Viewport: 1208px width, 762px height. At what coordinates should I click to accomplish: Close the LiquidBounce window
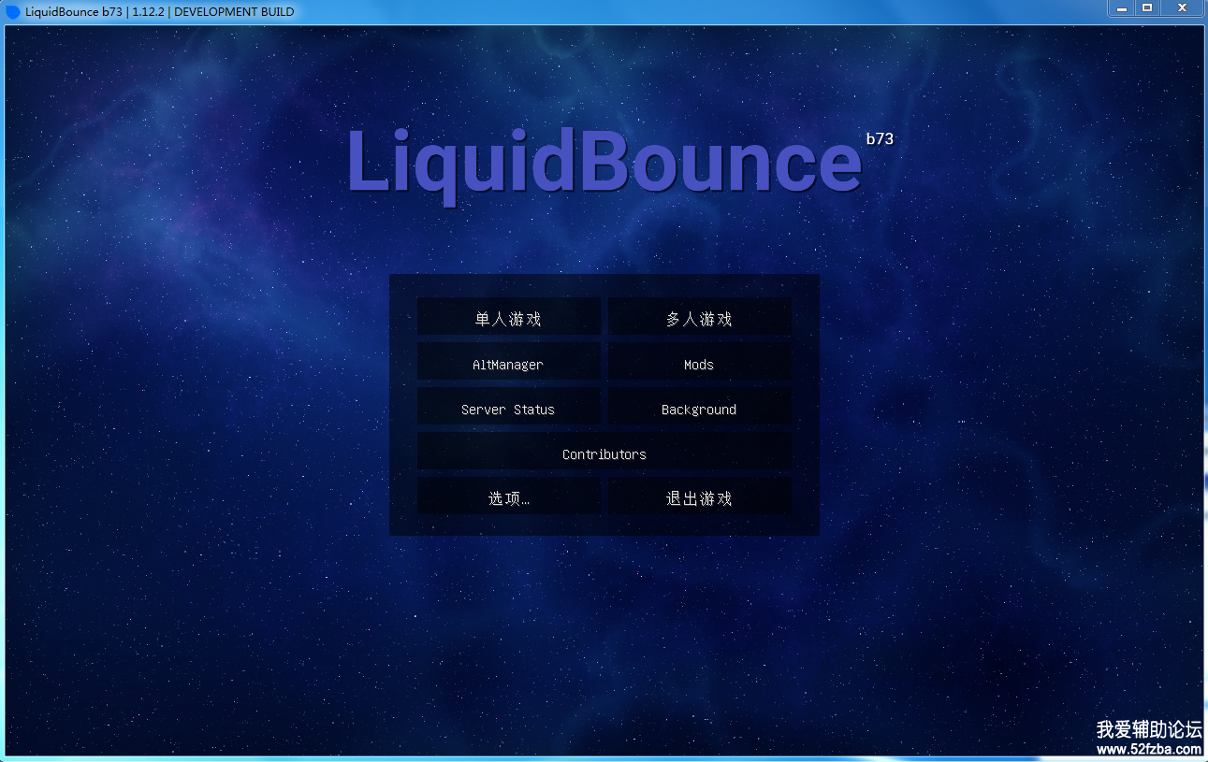[x=1183, y=8]
